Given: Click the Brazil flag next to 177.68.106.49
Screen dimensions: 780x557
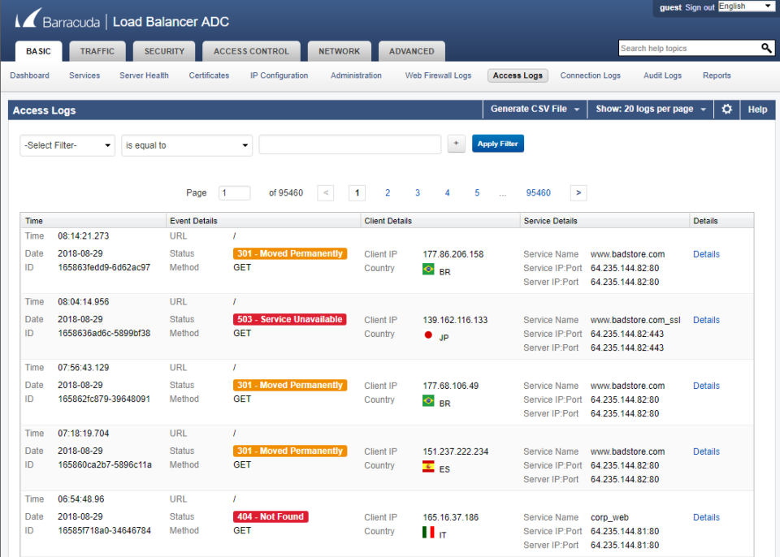Looking at the screenshot, I should click(427, 399).
